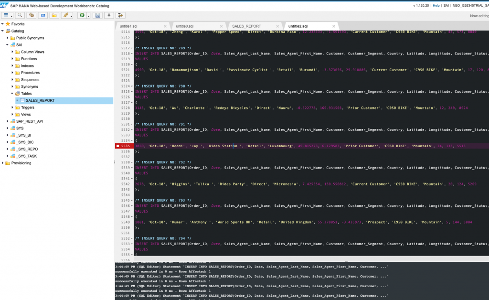
Task: Close the SALES_REPORT tab
Action: [x=277, y=26]
